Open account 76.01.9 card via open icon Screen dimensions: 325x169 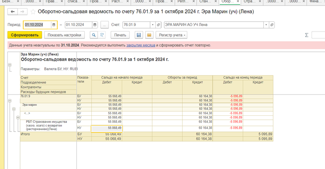tap(159, 25)
